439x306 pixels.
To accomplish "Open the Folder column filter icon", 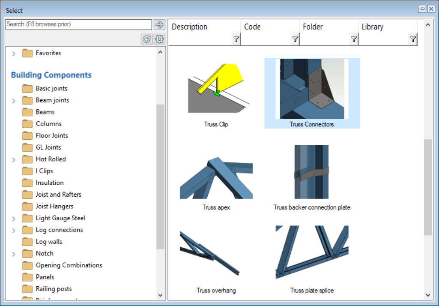I will (354, 39).
